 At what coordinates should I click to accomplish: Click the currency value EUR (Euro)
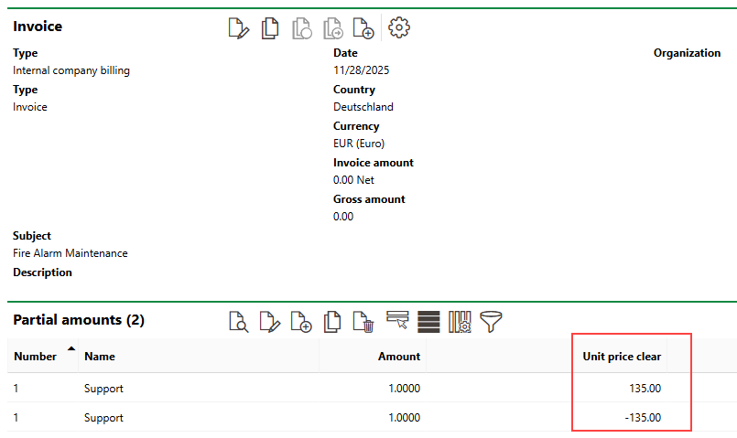click(359, 144)
